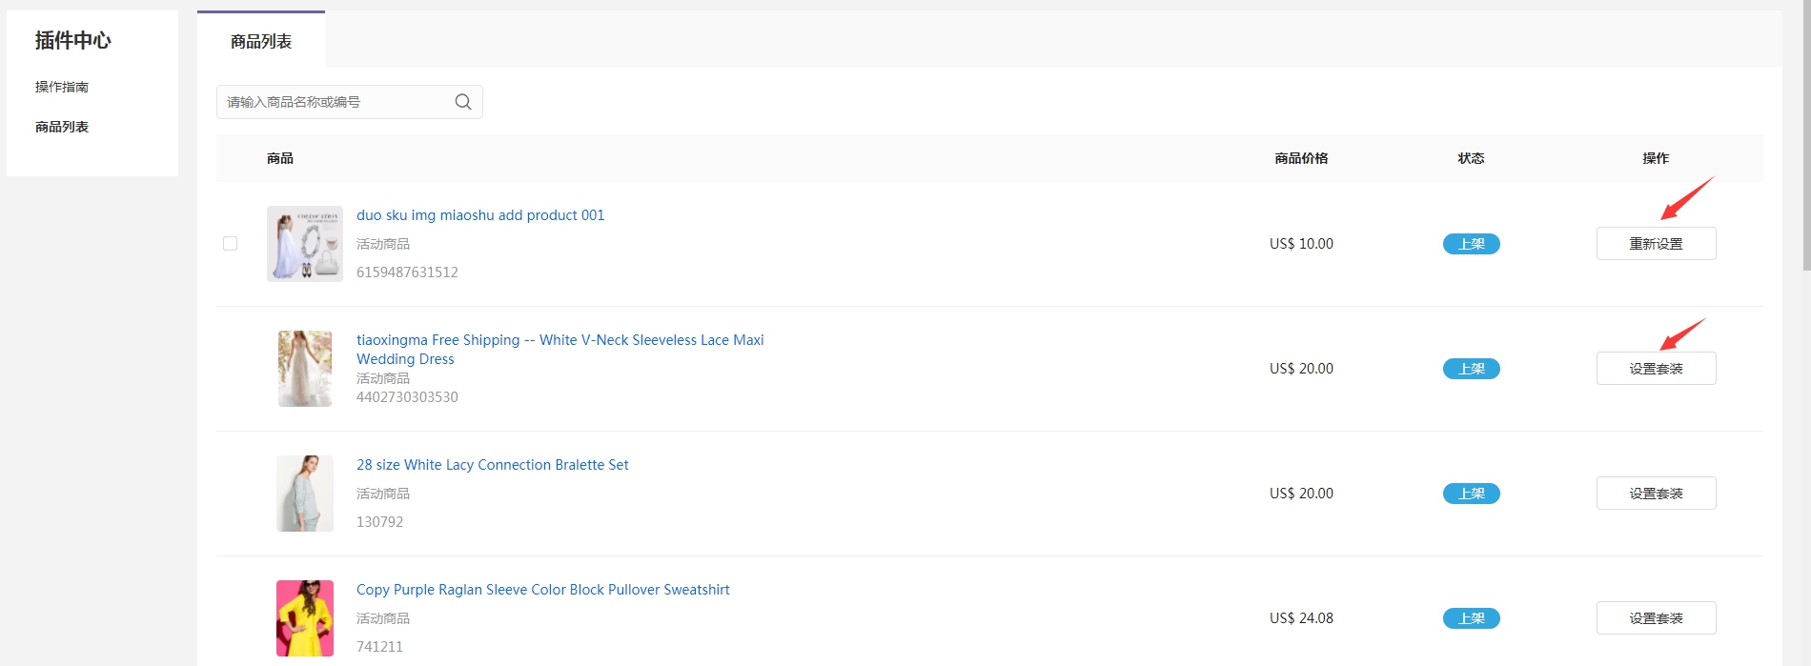Select 操作指南 in the sidebar
This screenshot has height=666, width=1811.
point(62,87)
